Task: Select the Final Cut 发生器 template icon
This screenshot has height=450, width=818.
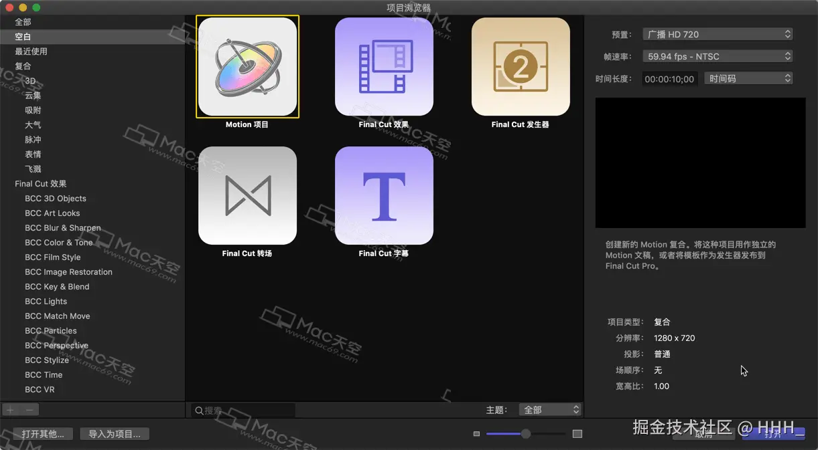Action: [521, 67]
